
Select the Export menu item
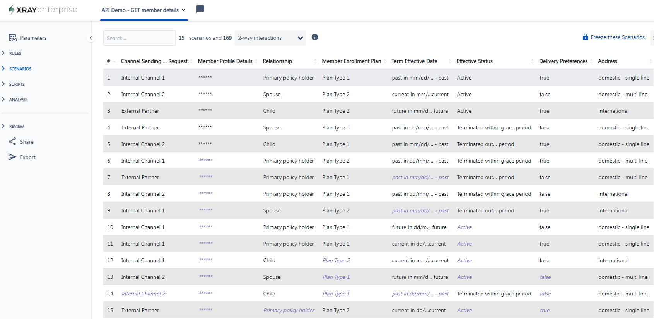28,157
